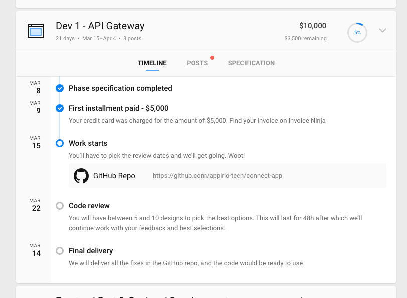Click the MAR 9 date label

35,107
